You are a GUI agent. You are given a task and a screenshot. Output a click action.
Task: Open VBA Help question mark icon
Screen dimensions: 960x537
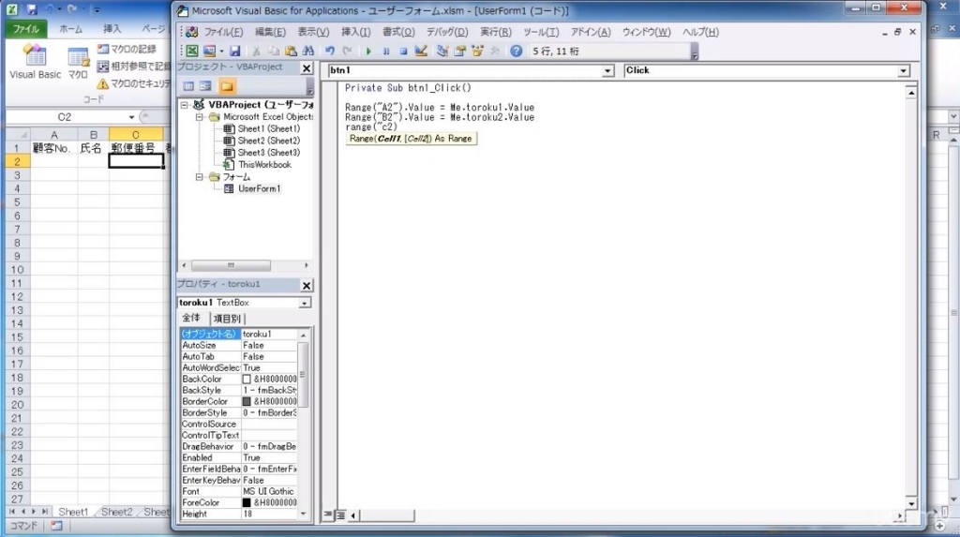517,51
